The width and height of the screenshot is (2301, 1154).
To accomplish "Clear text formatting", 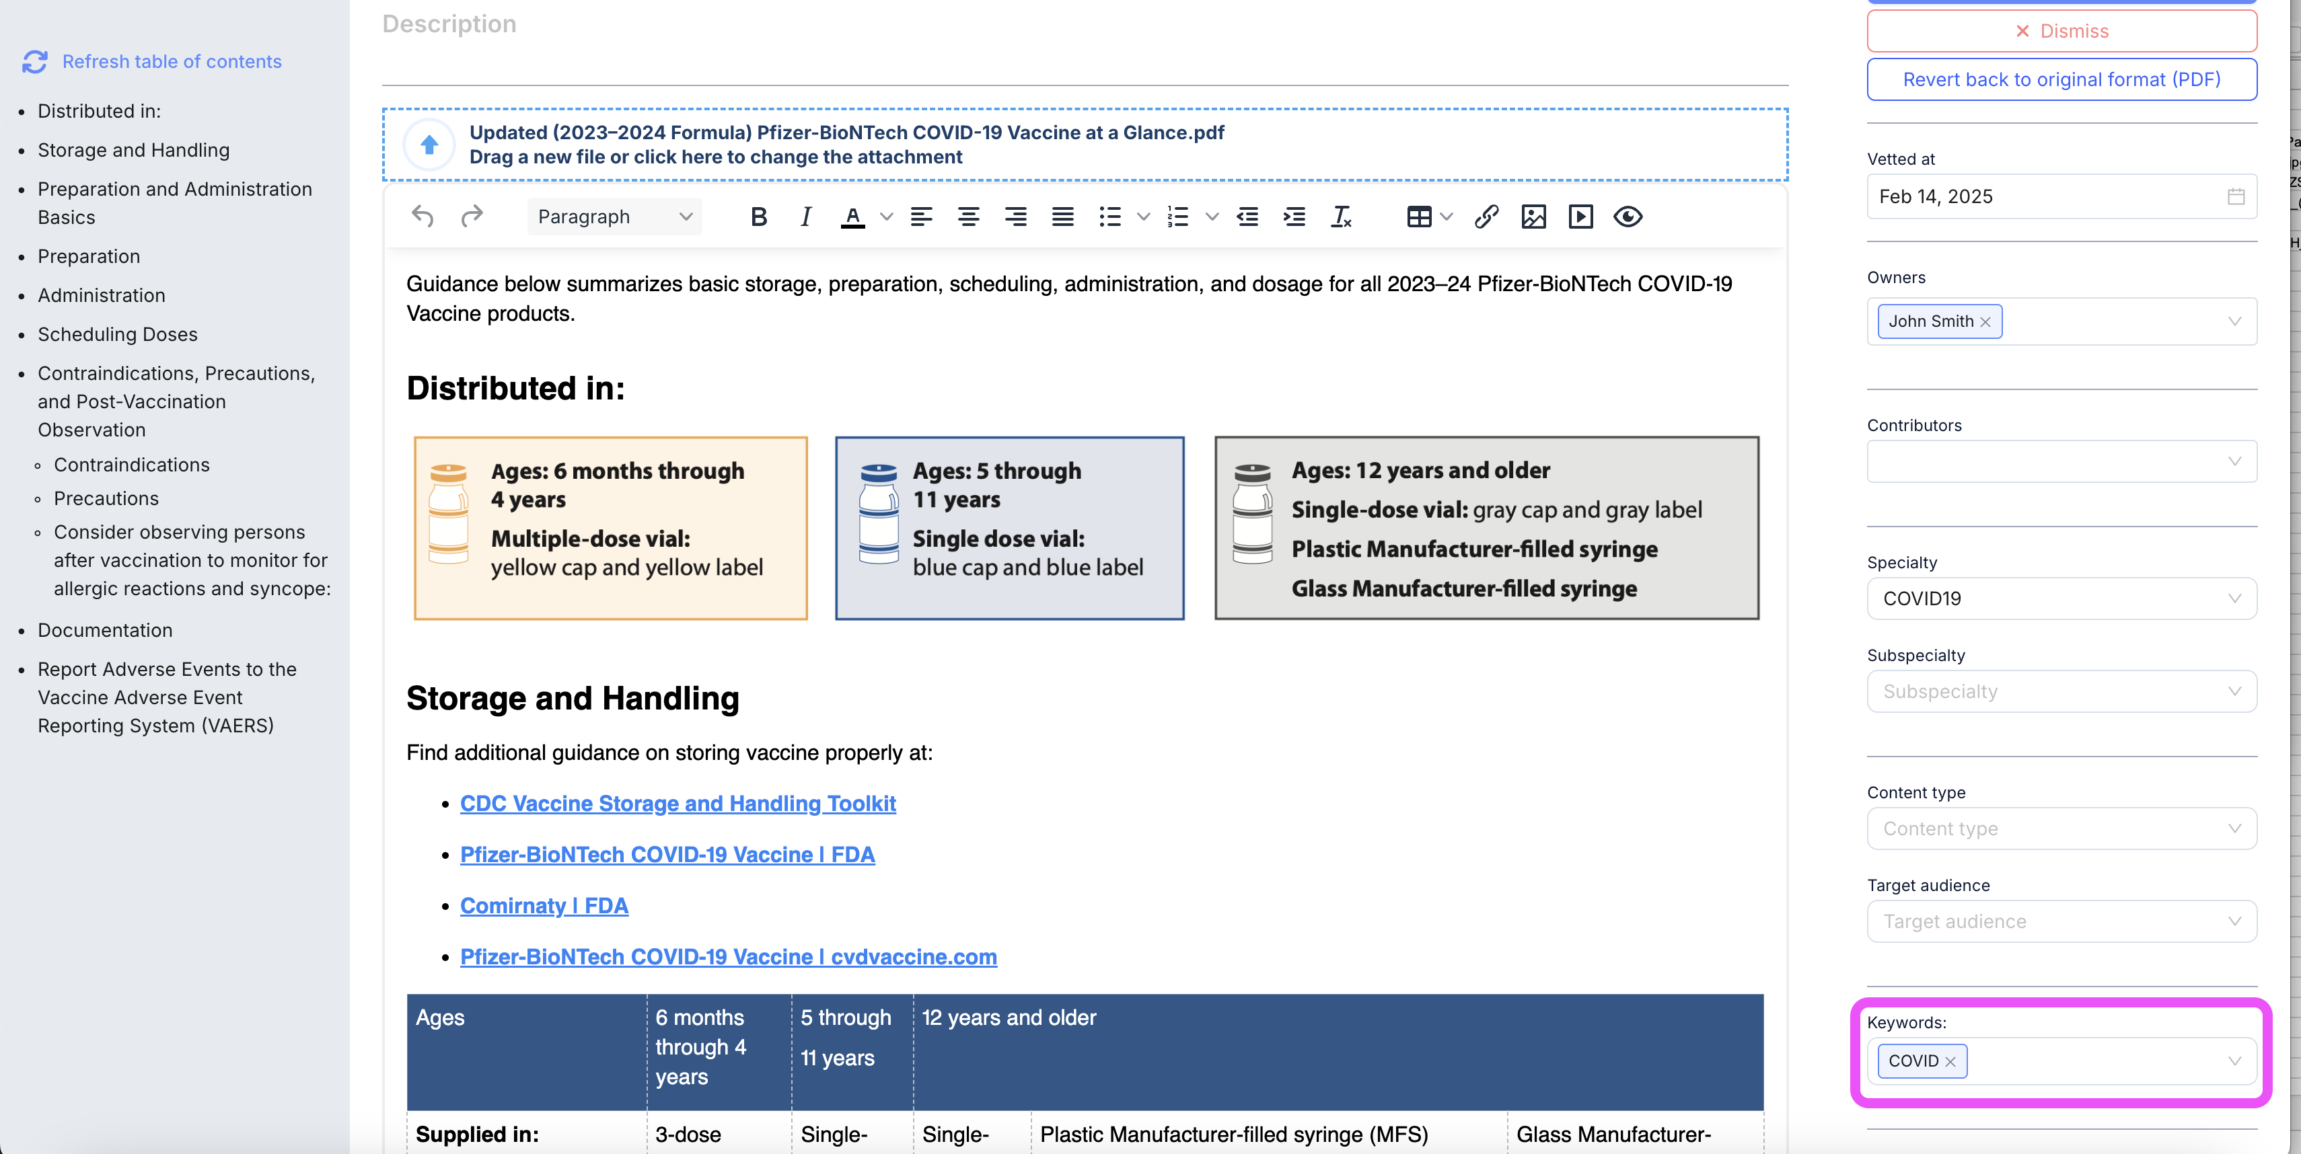I will click(1342, 217).
